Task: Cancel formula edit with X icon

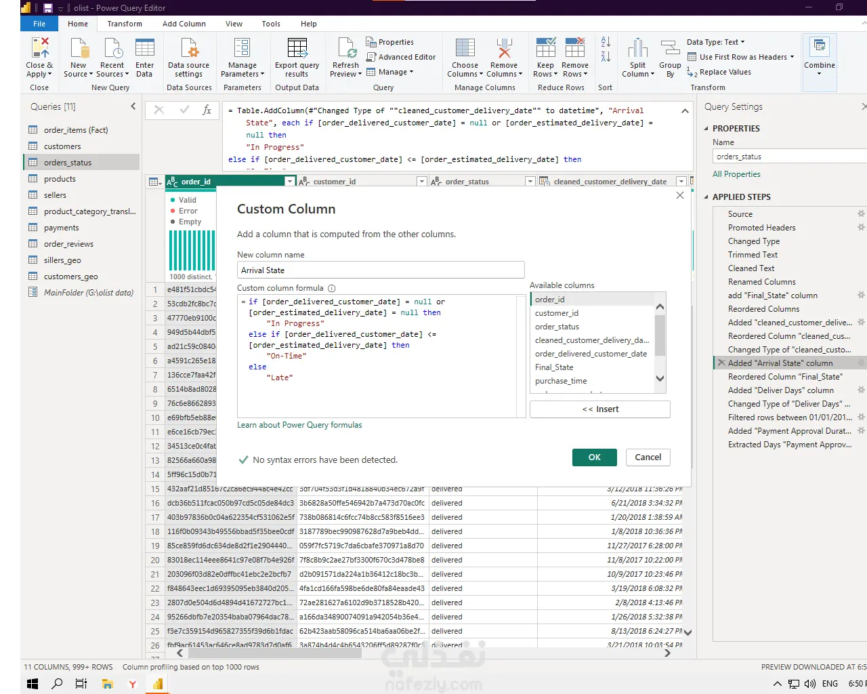Action: coord(158,110)
